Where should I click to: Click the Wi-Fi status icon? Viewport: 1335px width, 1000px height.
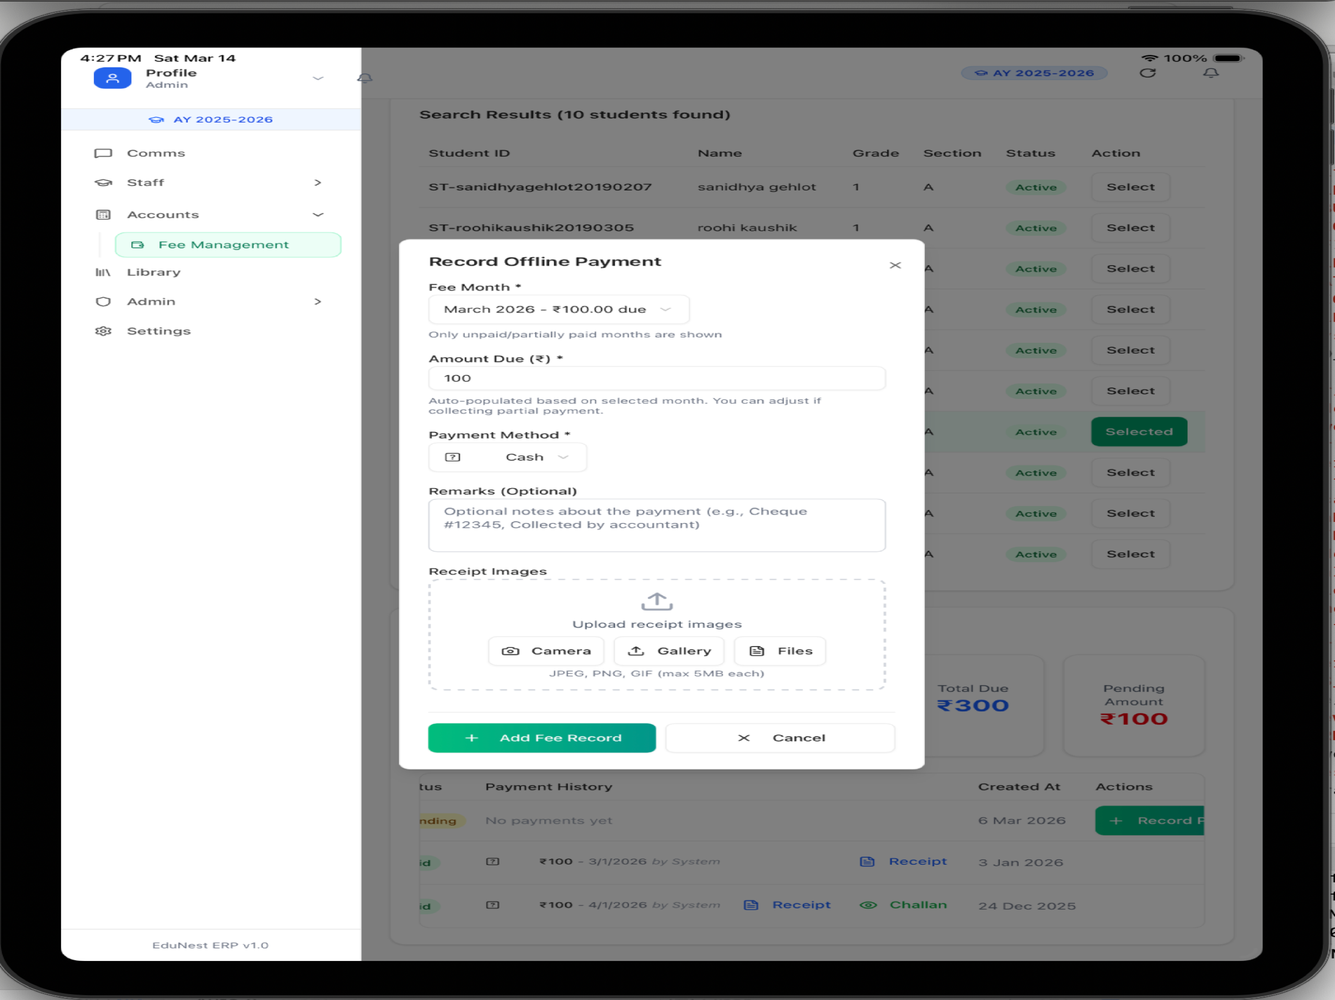point(1149,59)
